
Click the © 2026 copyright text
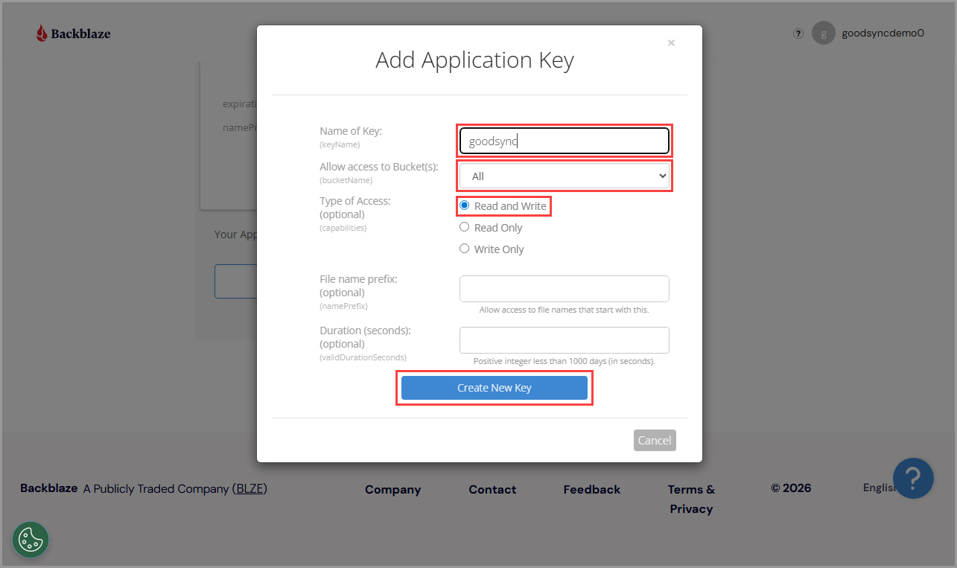point(791,488)
